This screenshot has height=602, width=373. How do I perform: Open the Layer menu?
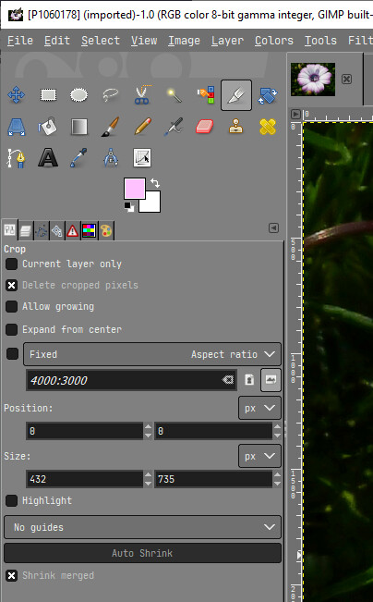pyautogui.click(x=227, y=41)
